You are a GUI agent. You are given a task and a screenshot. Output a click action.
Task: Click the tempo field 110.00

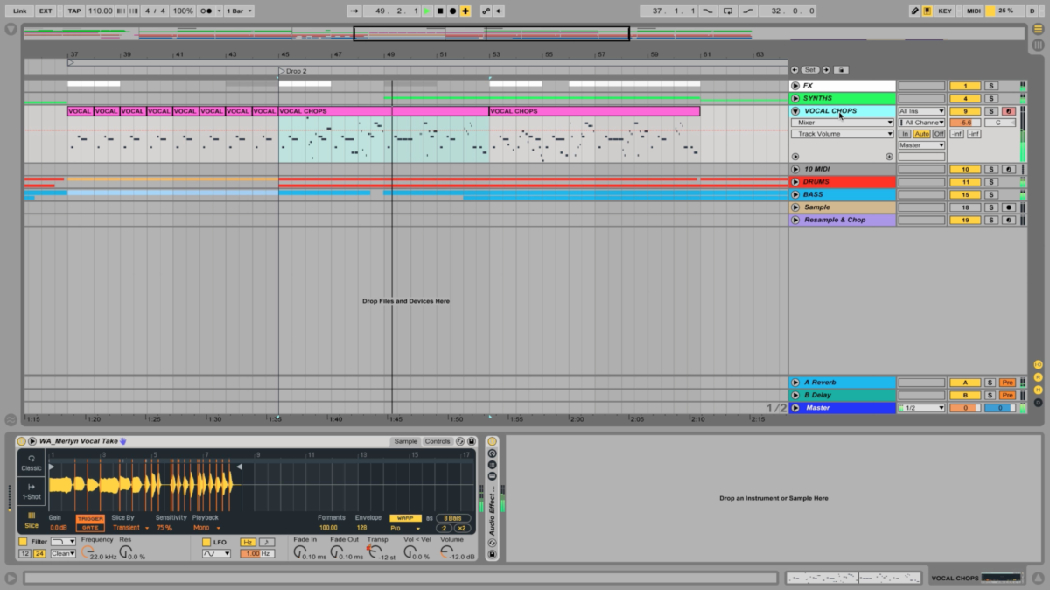click(101, 11)
